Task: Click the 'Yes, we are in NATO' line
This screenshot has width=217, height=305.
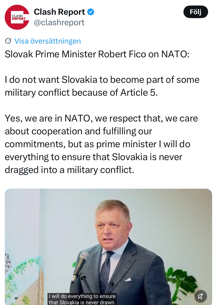Action: pos(101,118)
